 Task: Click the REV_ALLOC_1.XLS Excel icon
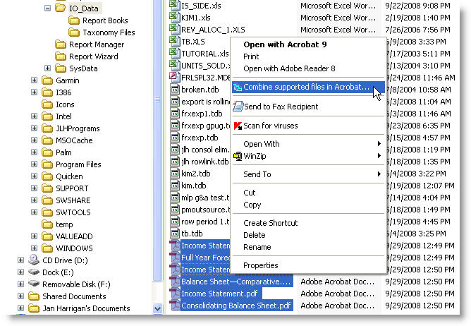(174, 29)
